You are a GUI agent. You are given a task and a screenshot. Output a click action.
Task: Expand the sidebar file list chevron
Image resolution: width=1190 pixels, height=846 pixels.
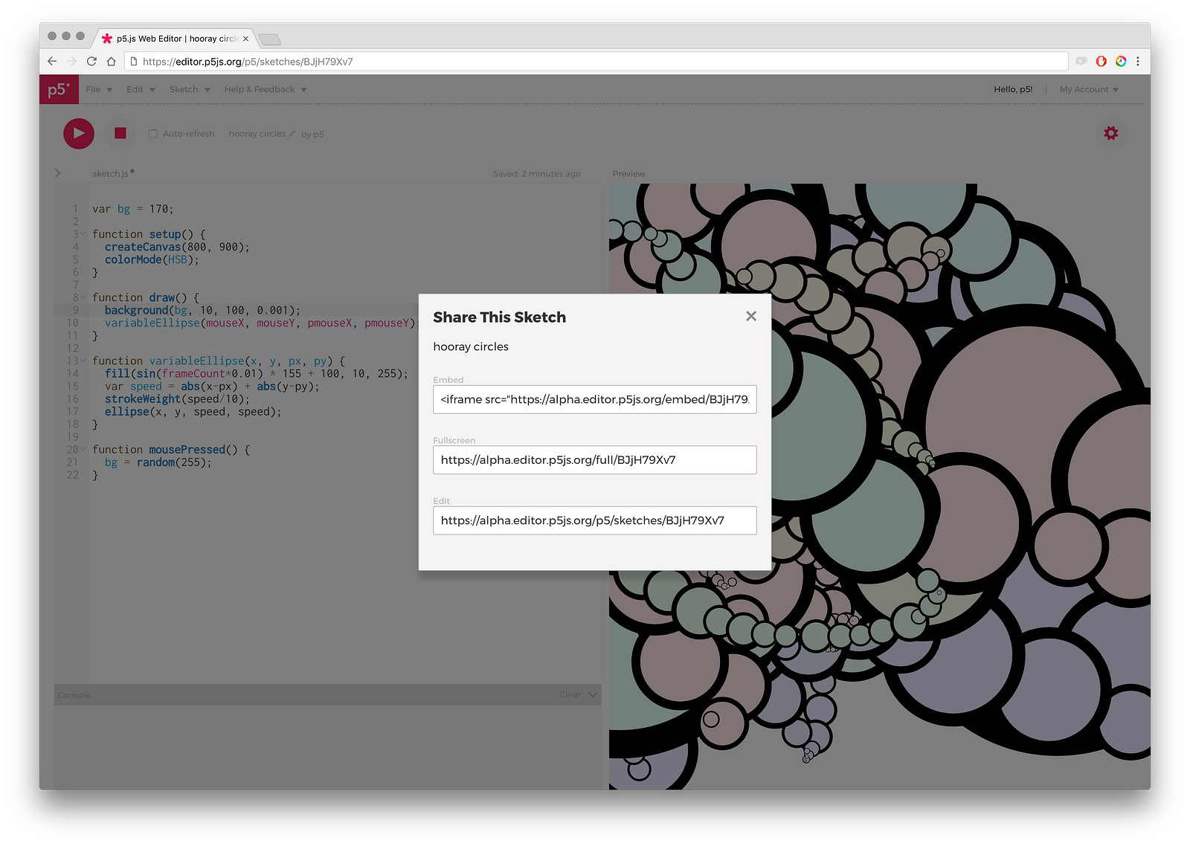57,173
